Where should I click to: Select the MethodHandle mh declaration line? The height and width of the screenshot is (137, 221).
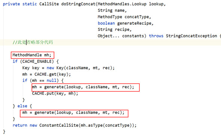point(32,55)
